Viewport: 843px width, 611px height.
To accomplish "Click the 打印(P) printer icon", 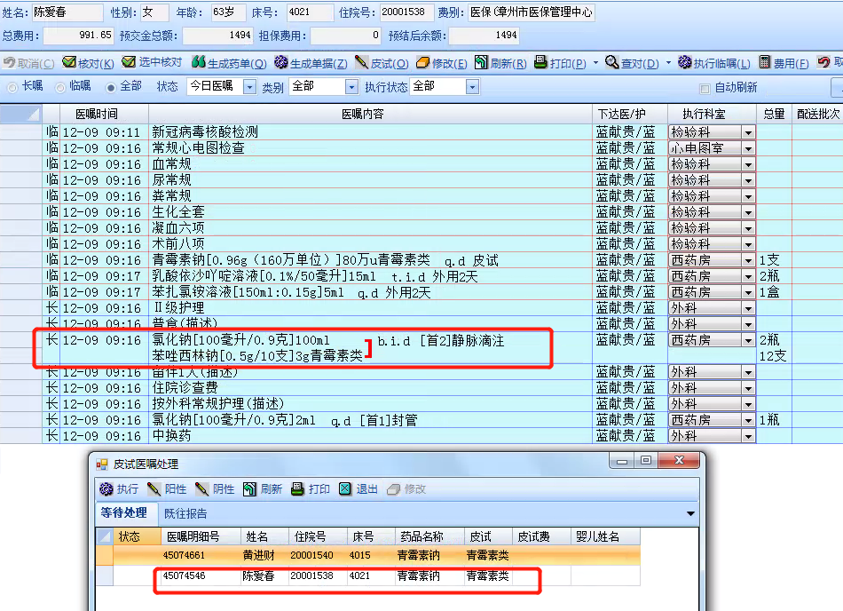I will pyautogui.click(x=540, y=62).
